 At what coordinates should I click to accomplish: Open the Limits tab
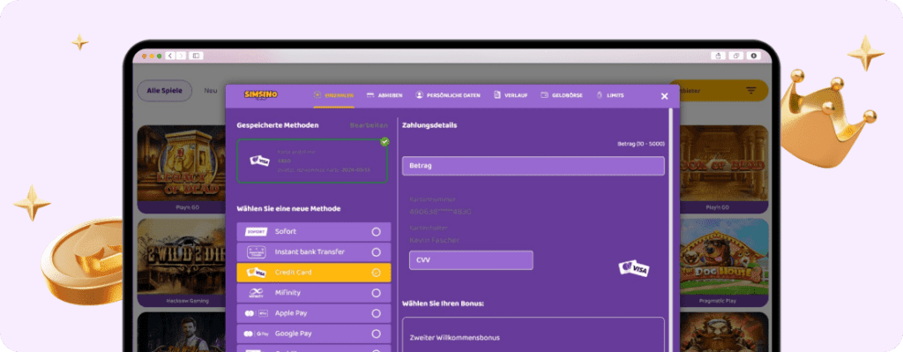(x=610, y=95)
